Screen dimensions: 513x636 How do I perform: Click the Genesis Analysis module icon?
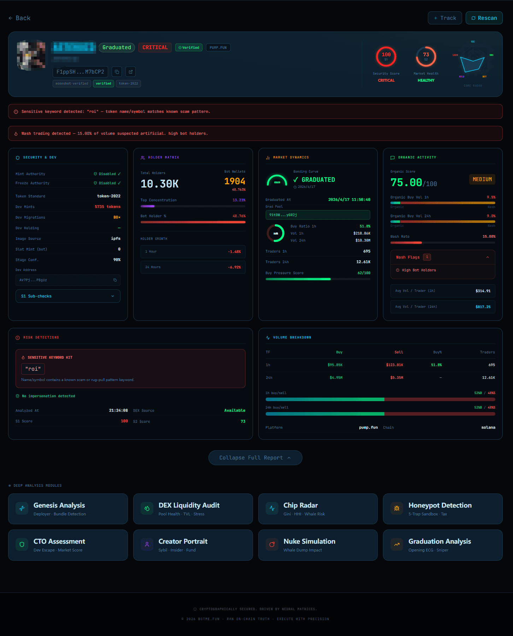tap(22, 509)
